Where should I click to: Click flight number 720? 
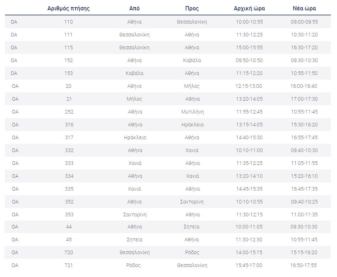(69, 252)
